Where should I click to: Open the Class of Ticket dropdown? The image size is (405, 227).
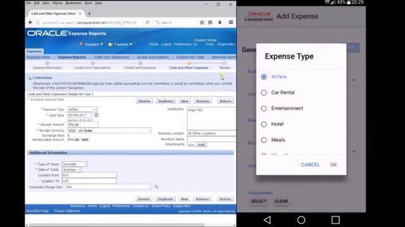click(72, 170)
